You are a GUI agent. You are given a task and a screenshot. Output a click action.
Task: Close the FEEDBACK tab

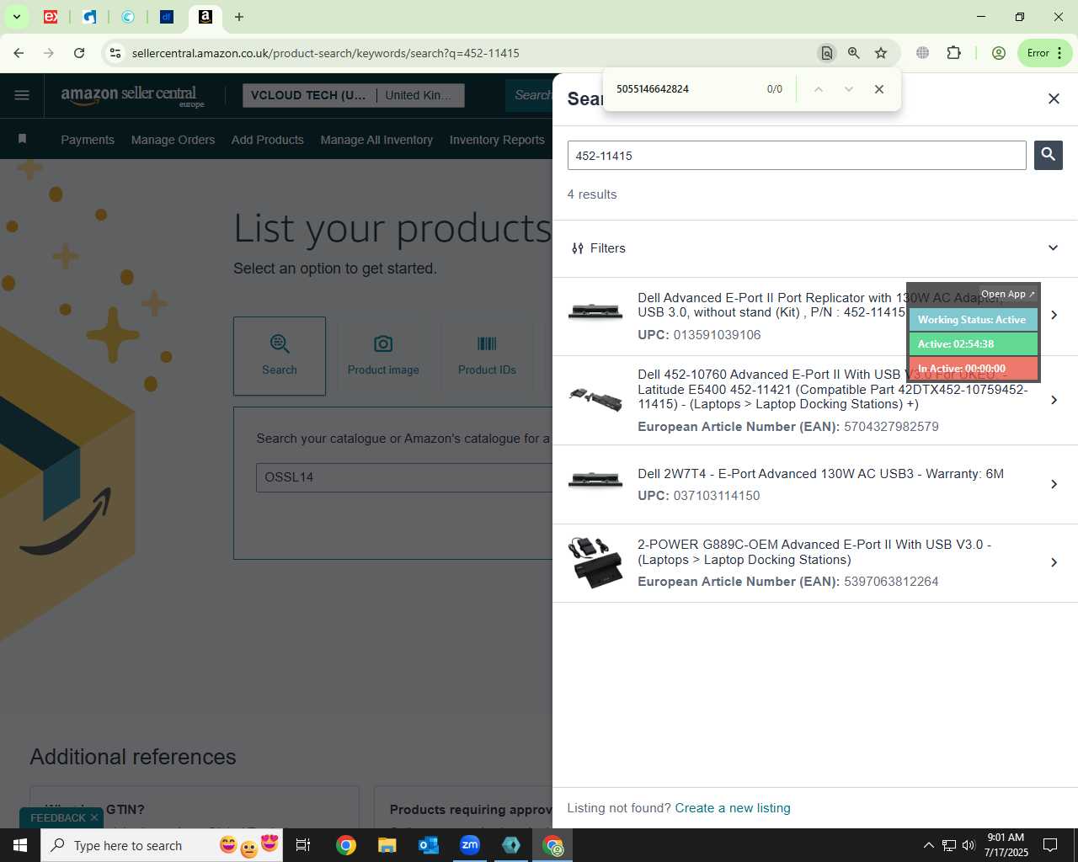[94, 817]
